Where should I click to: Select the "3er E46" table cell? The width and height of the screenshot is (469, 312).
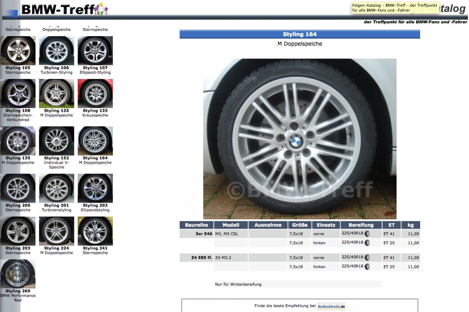(x=197, y=234)
